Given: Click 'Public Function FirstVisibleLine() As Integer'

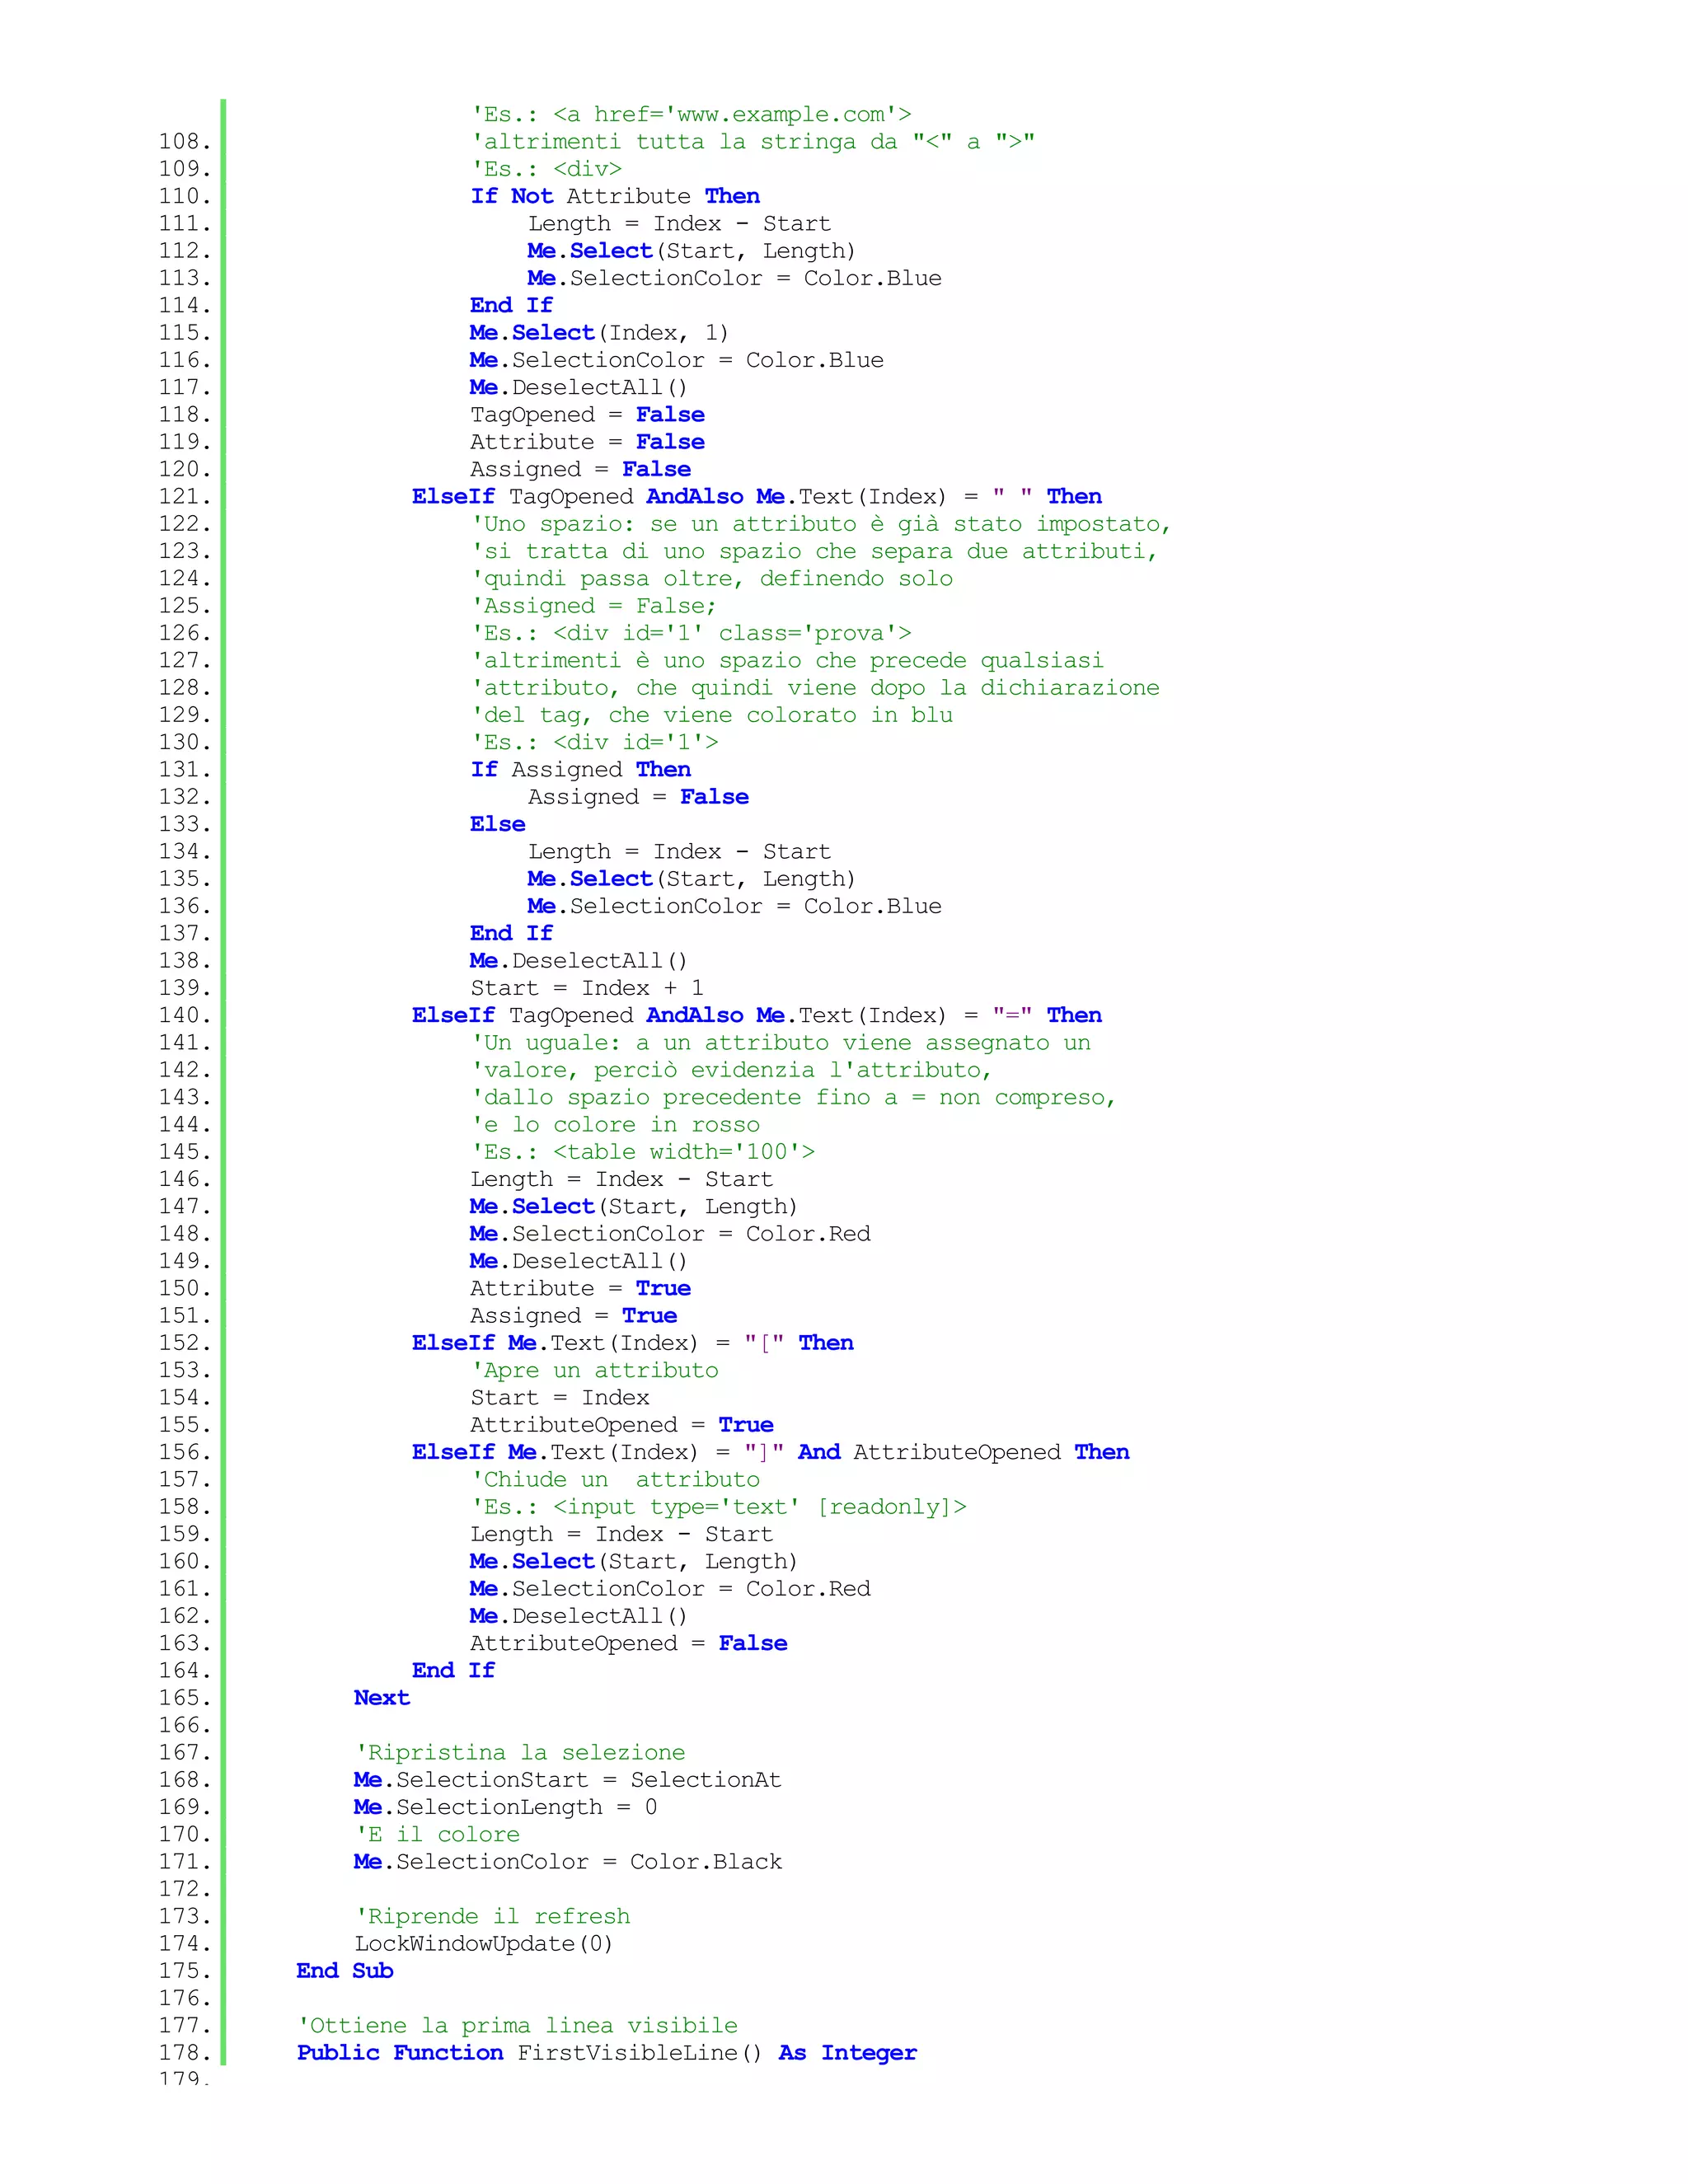Looking at the screenshot, I should [607, 2053].
